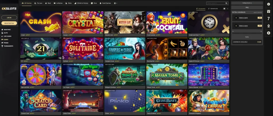Viewport: 273px width, 116px height.
Task: Open the gift box bonuses icon
Action: pyautogui.click(x=268, y=11)
